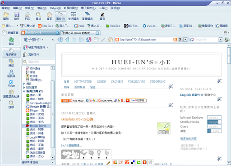Click the Open (開啟) folder toolbar icon
The width and height of the screenshot is (231, 166).
6,16
